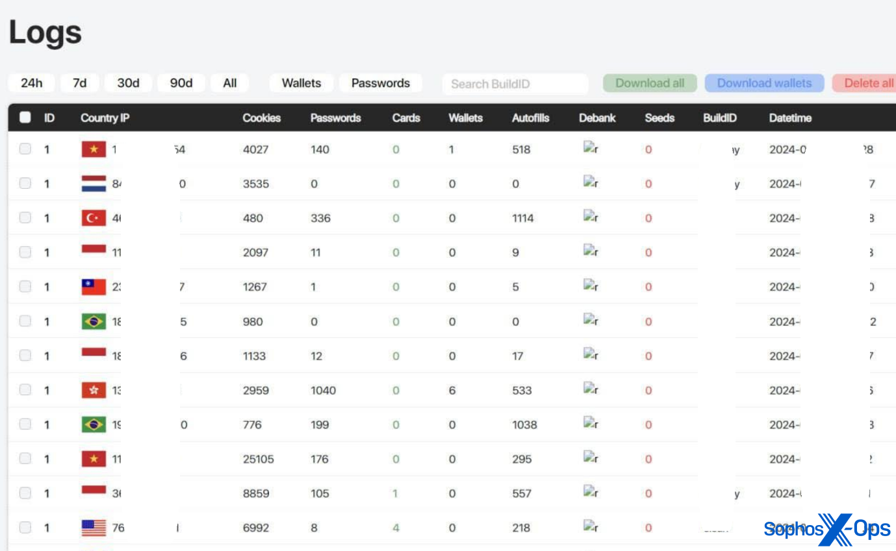
Task: Click the Taiwan flag icon
Action: tap(94, 287)
